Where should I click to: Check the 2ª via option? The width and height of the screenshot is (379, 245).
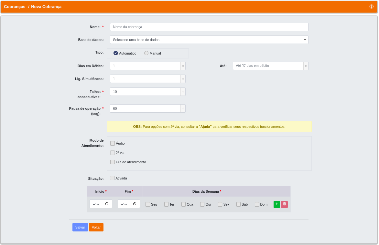click(113, 153)
